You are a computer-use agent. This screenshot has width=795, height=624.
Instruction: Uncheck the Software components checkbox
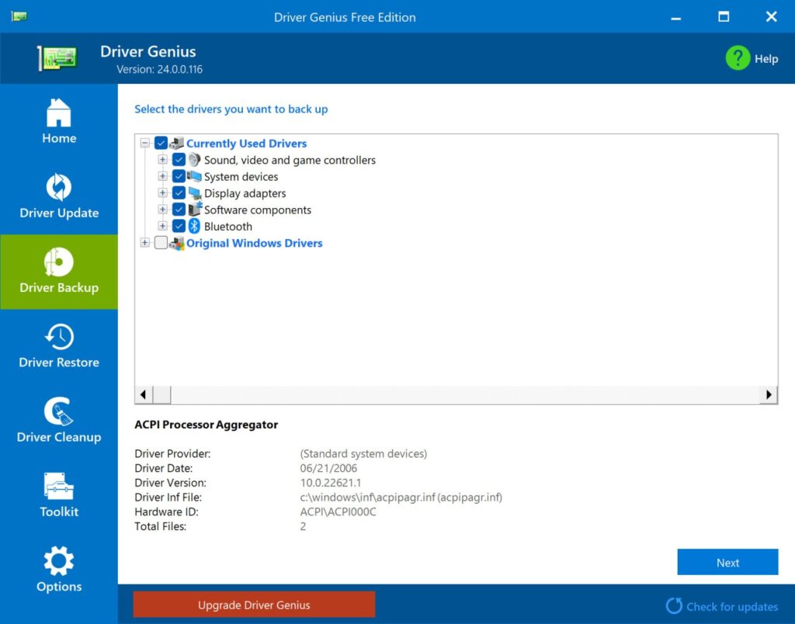179,210
